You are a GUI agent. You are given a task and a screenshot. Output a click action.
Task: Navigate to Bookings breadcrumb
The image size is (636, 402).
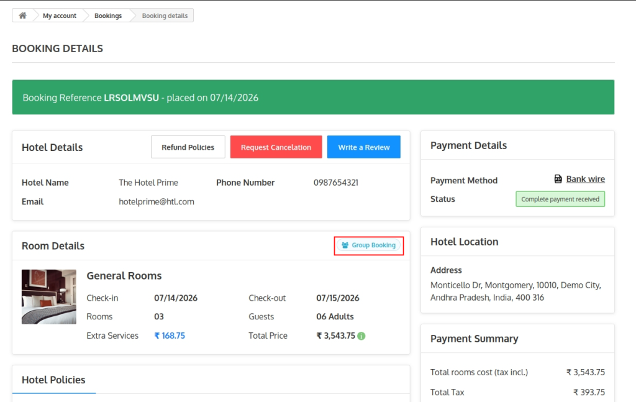pyautogui.click(x=108, y=16)
